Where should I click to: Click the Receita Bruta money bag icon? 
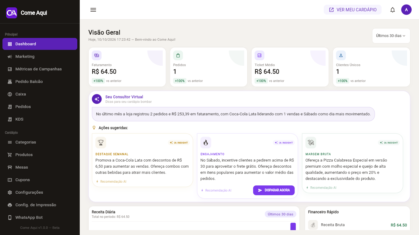coord(313,225)
